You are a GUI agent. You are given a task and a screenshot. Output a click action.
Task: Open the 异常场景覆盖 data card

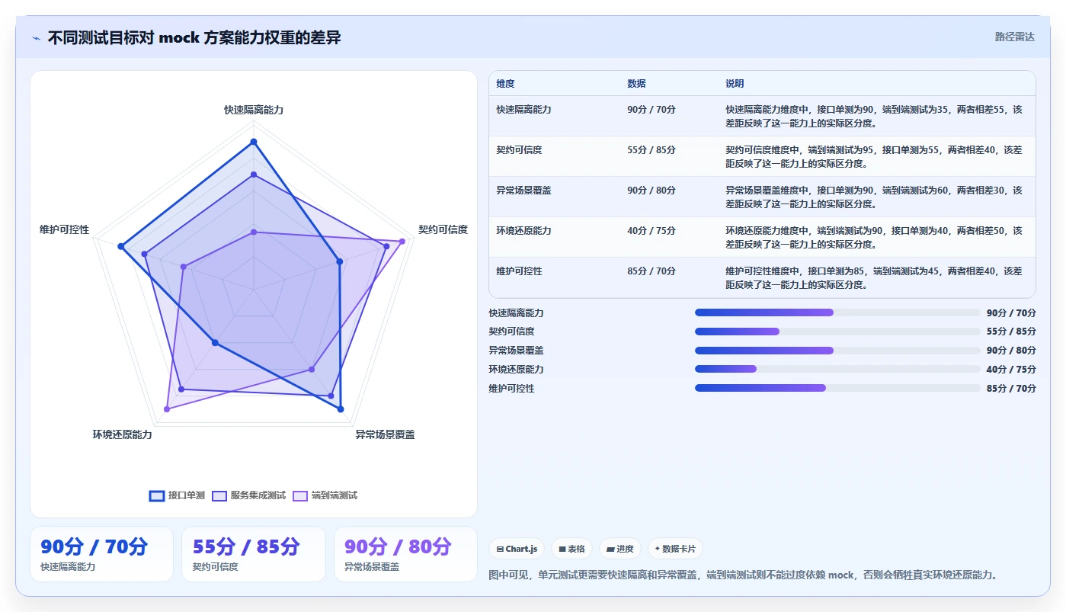pos(405,554)
